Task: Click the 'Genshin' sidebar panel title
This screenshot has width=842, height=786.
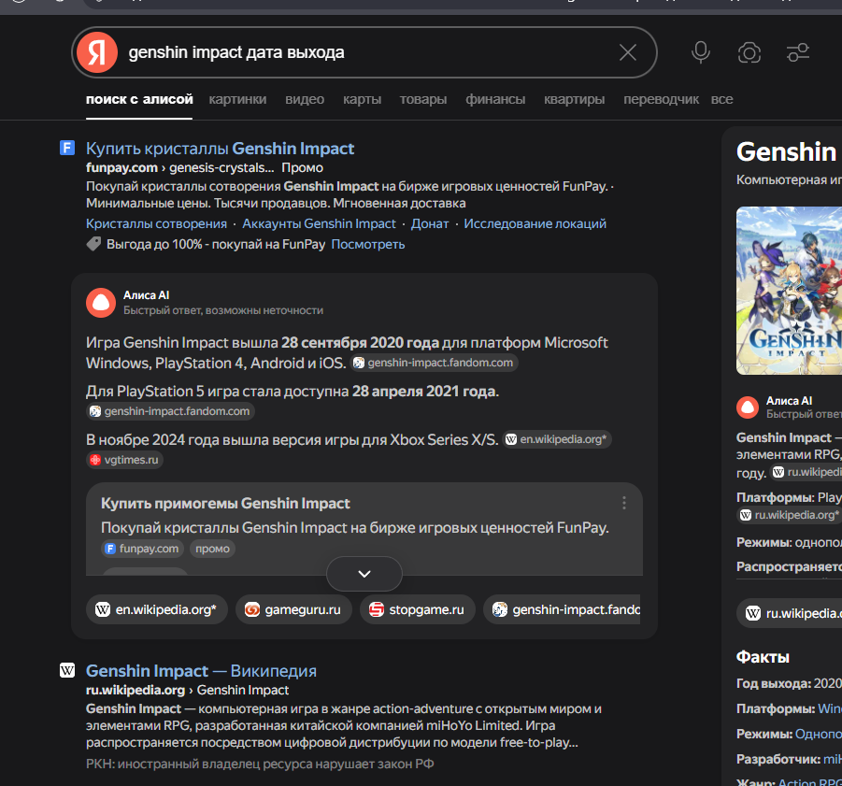Action: [x=786, y=152]
